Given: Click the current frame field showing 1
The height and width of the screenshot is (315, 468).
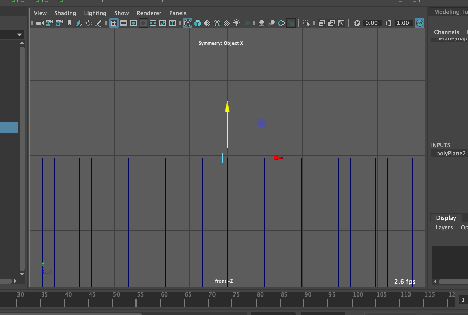Looking at the screenshot, I should point(463,300).
